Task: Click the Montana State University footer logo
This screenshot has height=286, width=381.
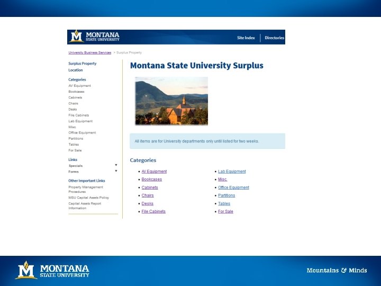Action: point(52,270)
